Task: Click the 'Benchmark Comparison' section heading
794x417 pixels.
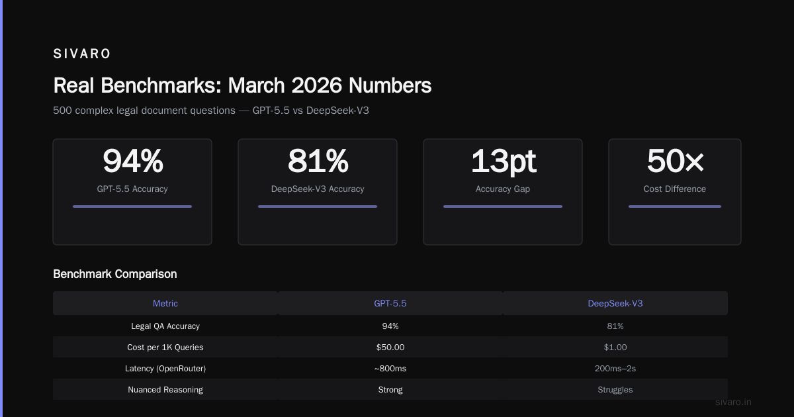Action: pos(115,274)
